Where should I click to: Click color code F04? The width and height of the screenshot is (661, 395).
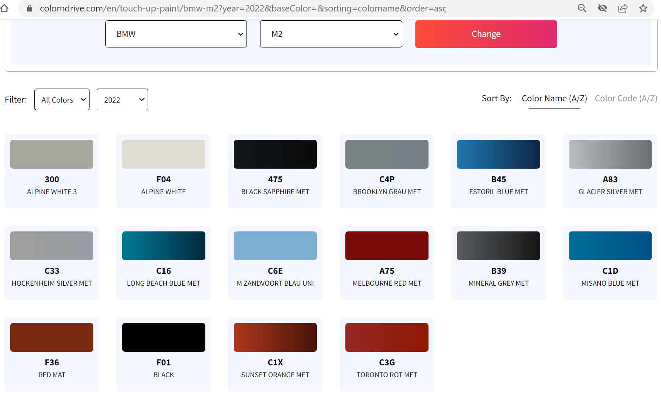[x=164, y=179]
